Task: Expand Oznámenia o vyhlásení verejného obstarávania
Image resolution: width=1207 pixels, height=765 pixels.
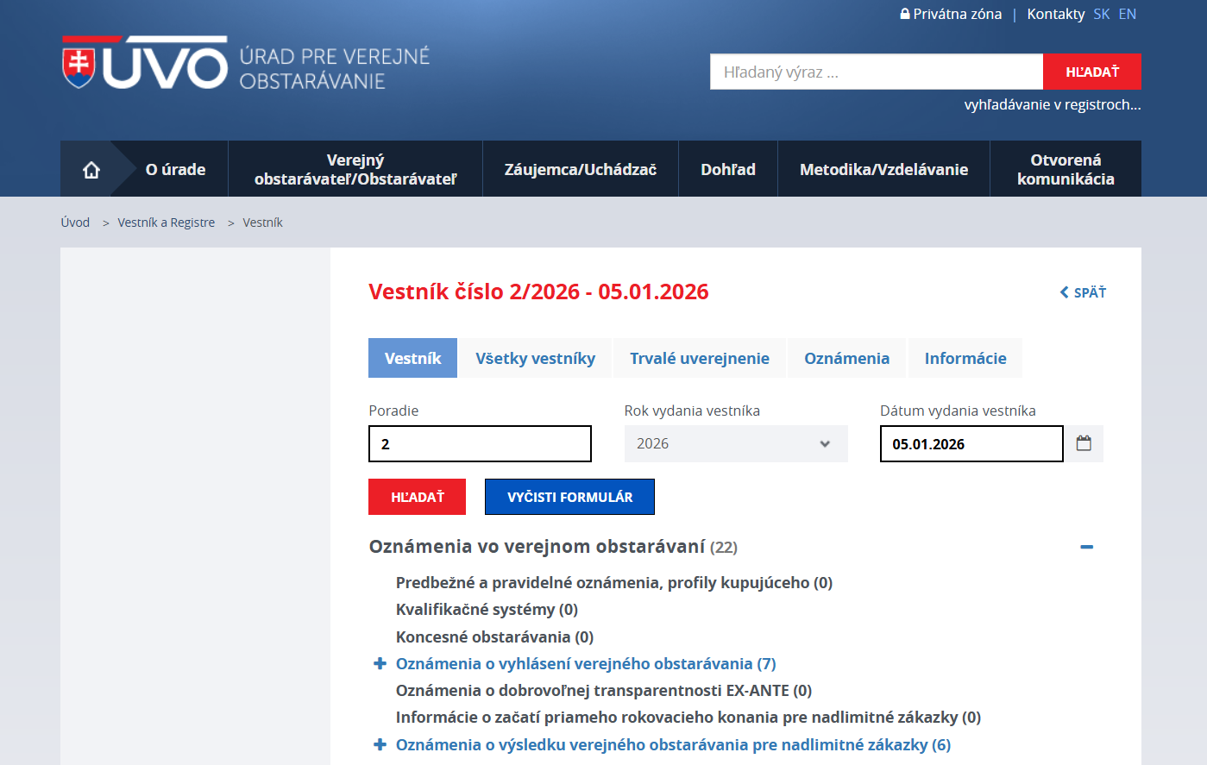Action: pos(380,663)
